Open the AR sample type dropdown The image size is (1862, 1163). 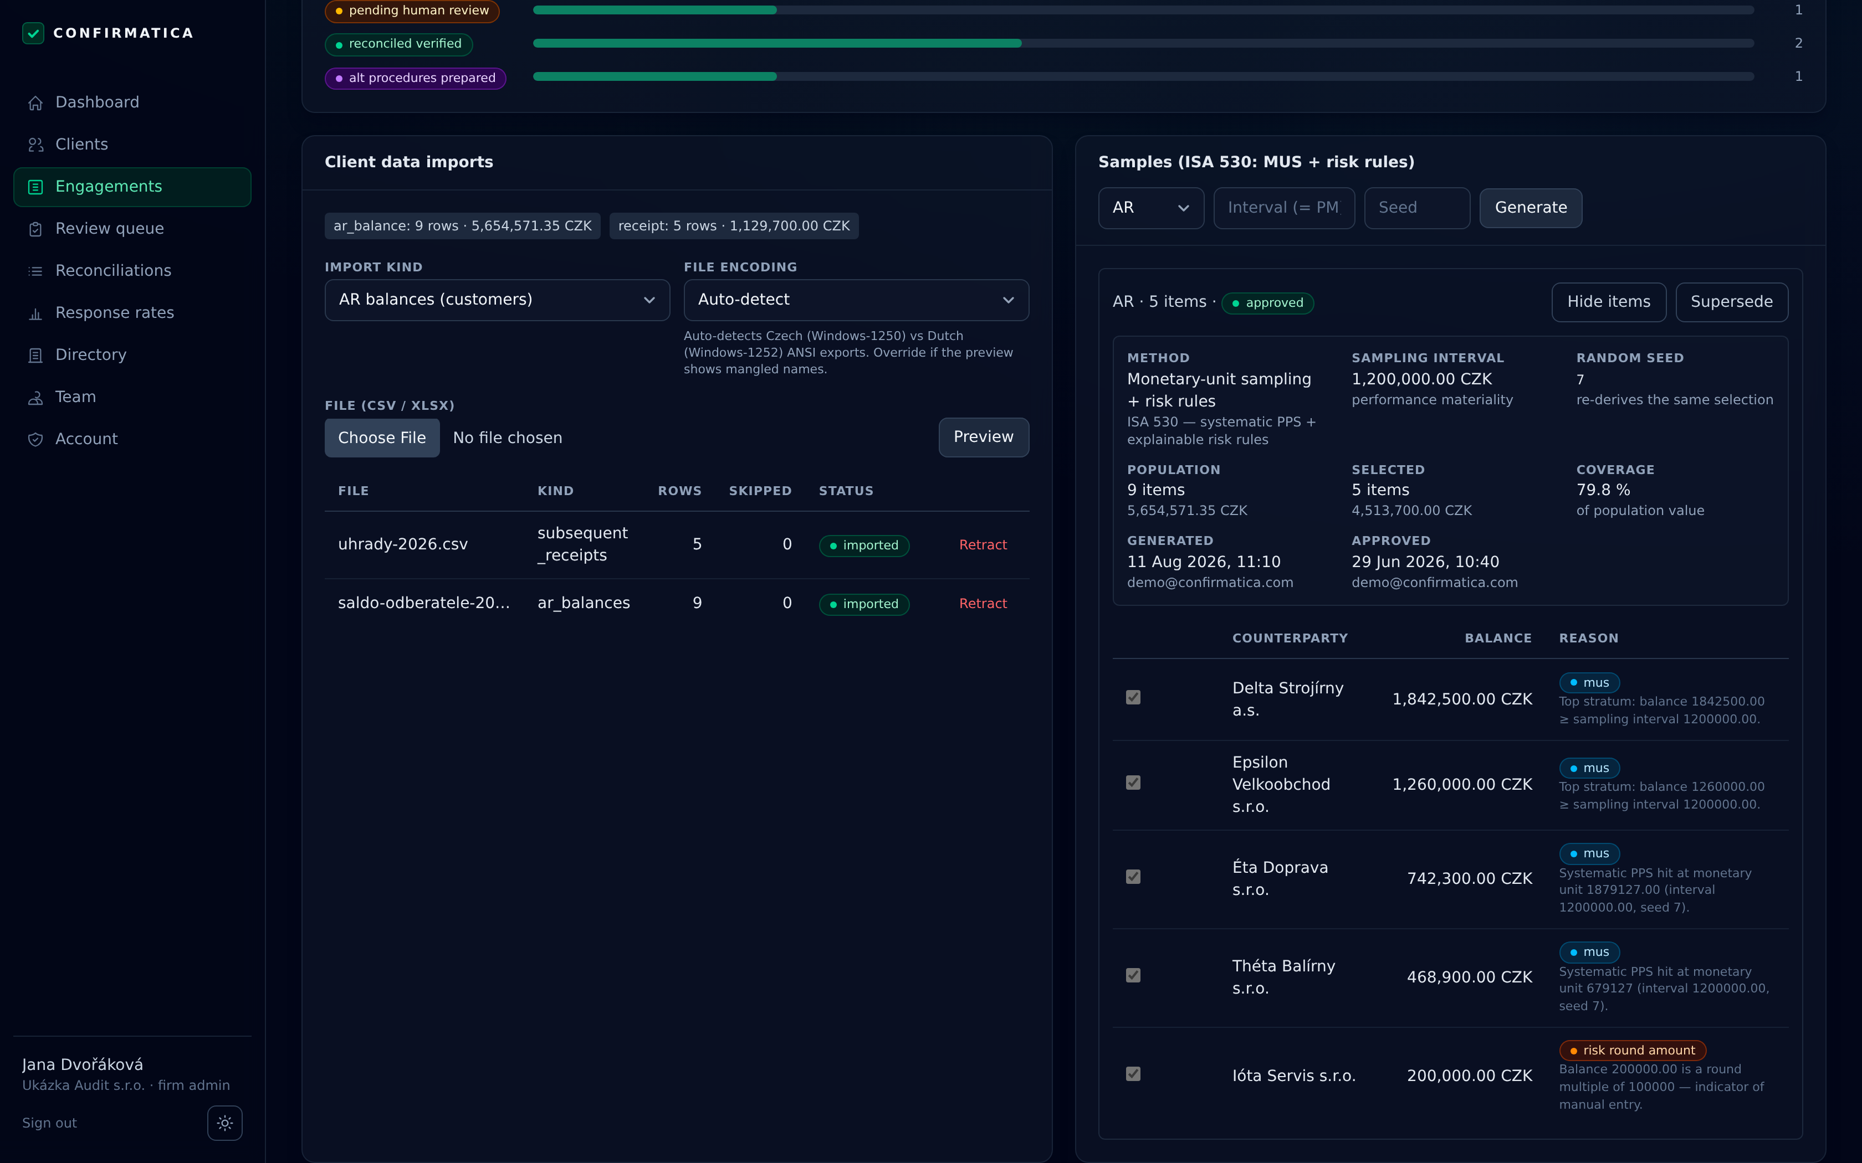pos(1151,208)
